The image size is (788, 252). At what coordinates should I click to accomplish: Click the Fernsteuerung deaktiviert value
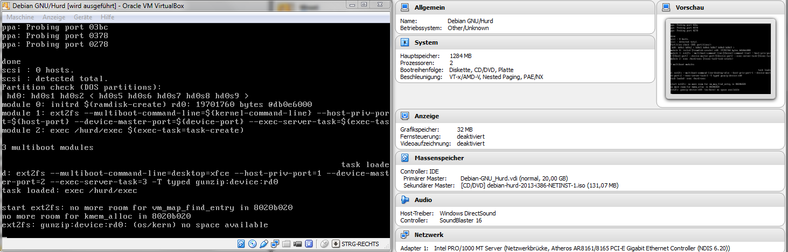click(471, 136)
